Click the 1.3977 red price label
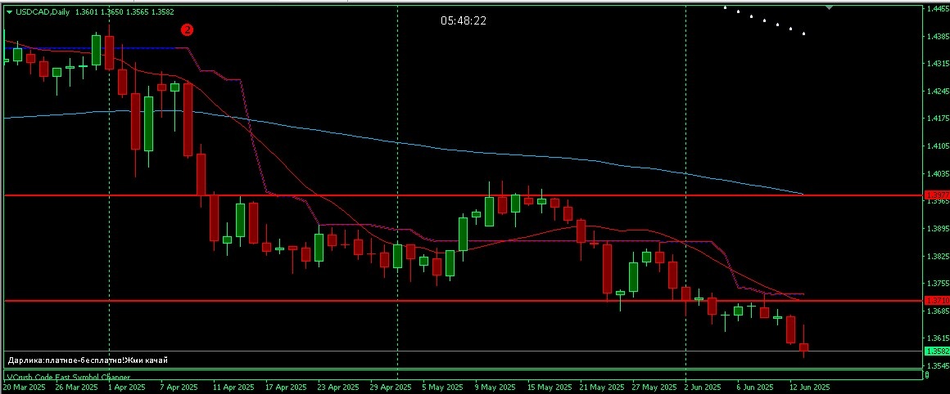 [937, 195]
